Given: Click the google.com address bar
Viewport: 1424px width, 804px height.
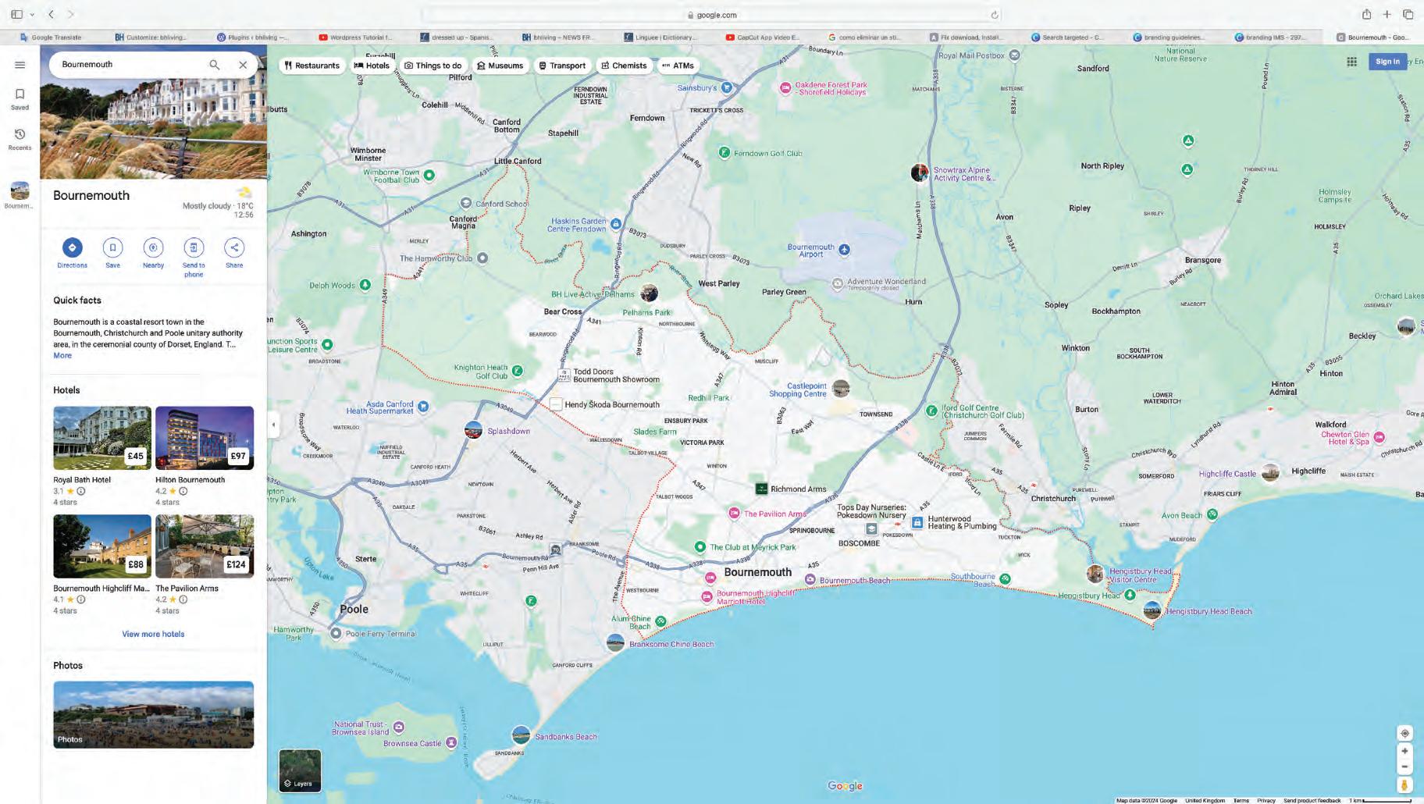Looking at the screenshot, I should click(x=712, y=15).
